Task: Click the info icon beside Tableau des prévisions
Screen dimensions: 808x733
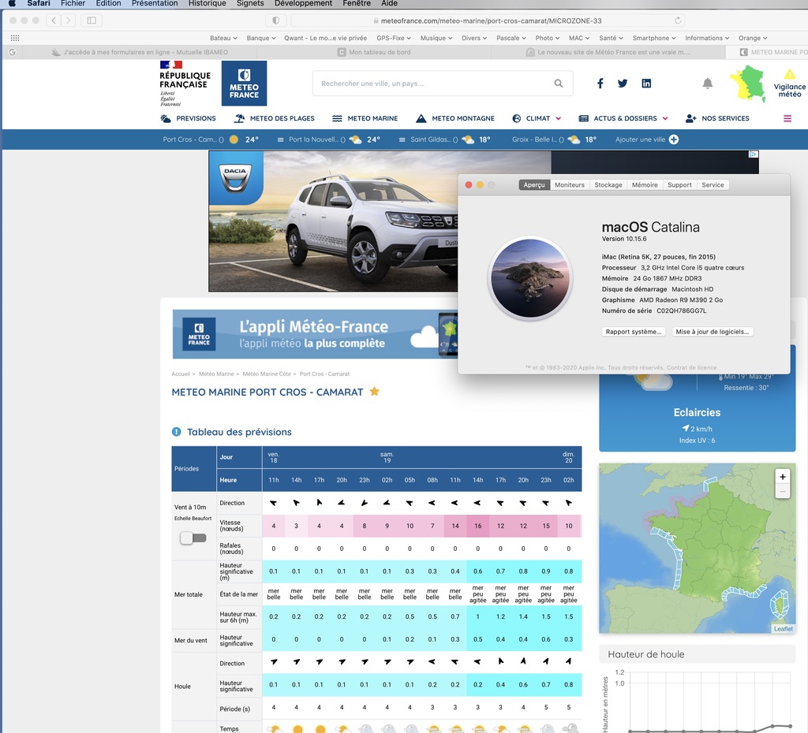Action: pos(176,432)
